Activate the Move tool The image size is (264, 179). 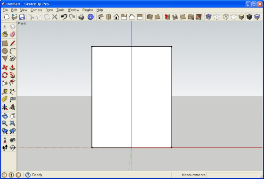pyautogui.click(x=5, y=68)
